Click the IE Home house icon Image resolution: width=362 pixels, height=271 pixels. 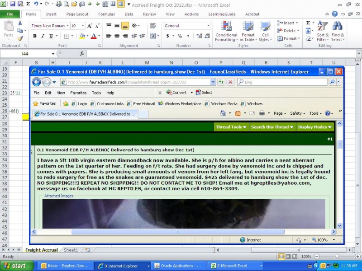pyautogui.click(x=223, y=113)
